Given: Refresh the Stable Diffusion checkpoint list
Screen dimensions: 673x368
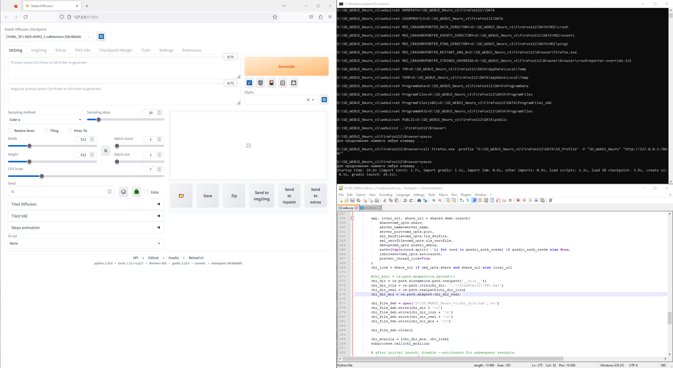Looking at the screenshot, I should coord(101,36).
